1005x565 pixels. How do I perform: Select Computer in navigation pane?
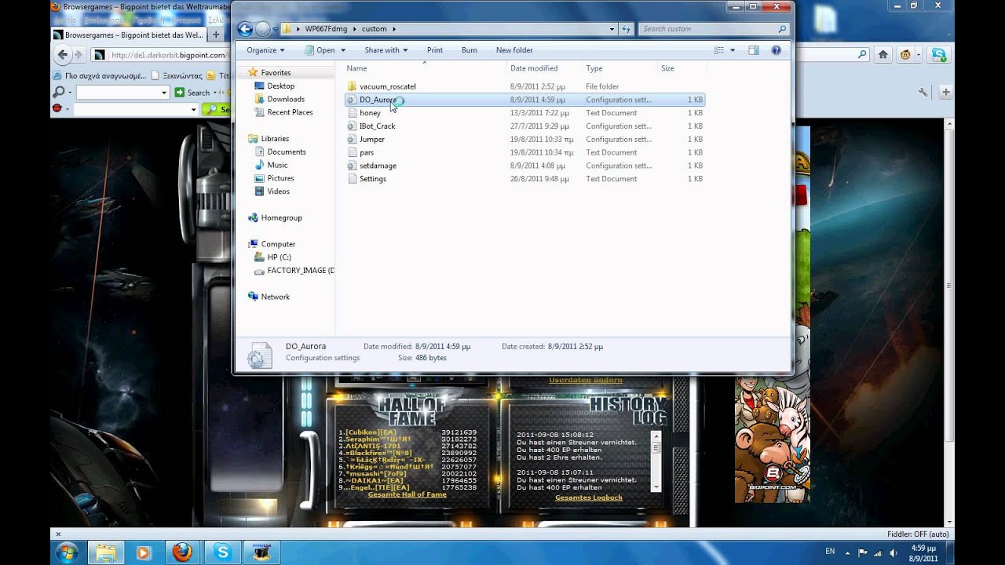[x=278, y=244]
